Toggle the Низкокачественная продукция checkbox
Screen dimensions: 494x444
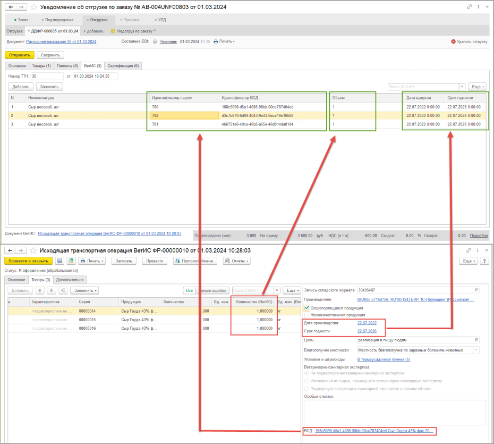[307, 315]
